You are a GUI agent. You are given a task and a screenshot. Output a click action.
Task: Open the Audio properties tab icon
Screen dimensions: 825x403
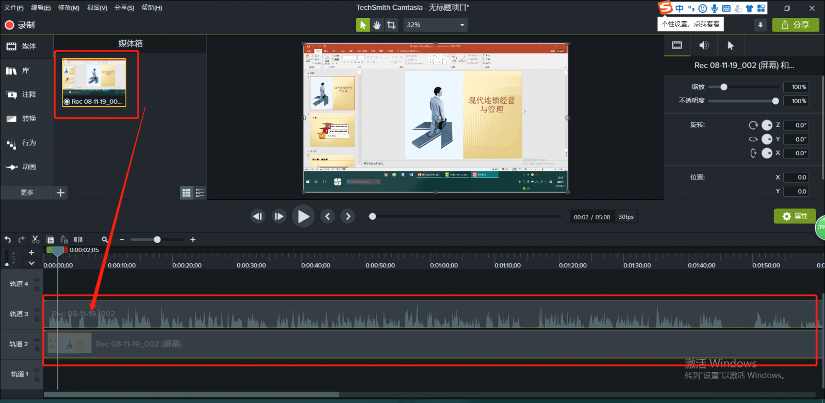(x=704, y=45)
